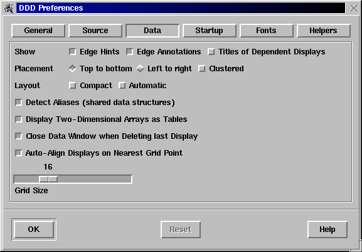Image resolution: width=362 pixels, height=252 pixels.
Task: Click the Grid Size value 16
Action: [x=48, y=167]
